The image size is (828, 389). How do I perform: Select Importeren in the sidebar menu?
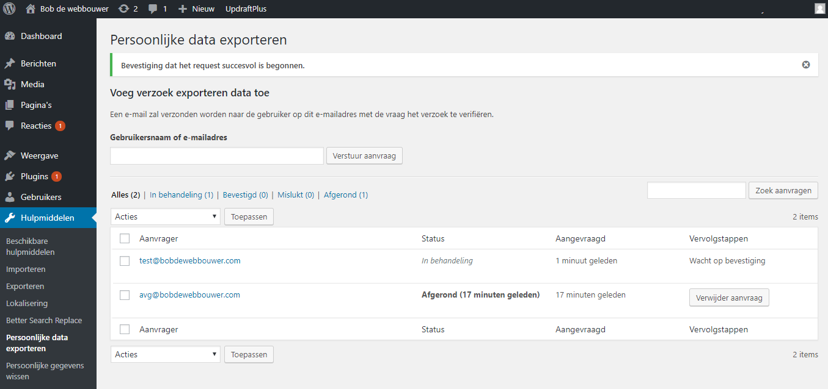click(x=26, y=269)
